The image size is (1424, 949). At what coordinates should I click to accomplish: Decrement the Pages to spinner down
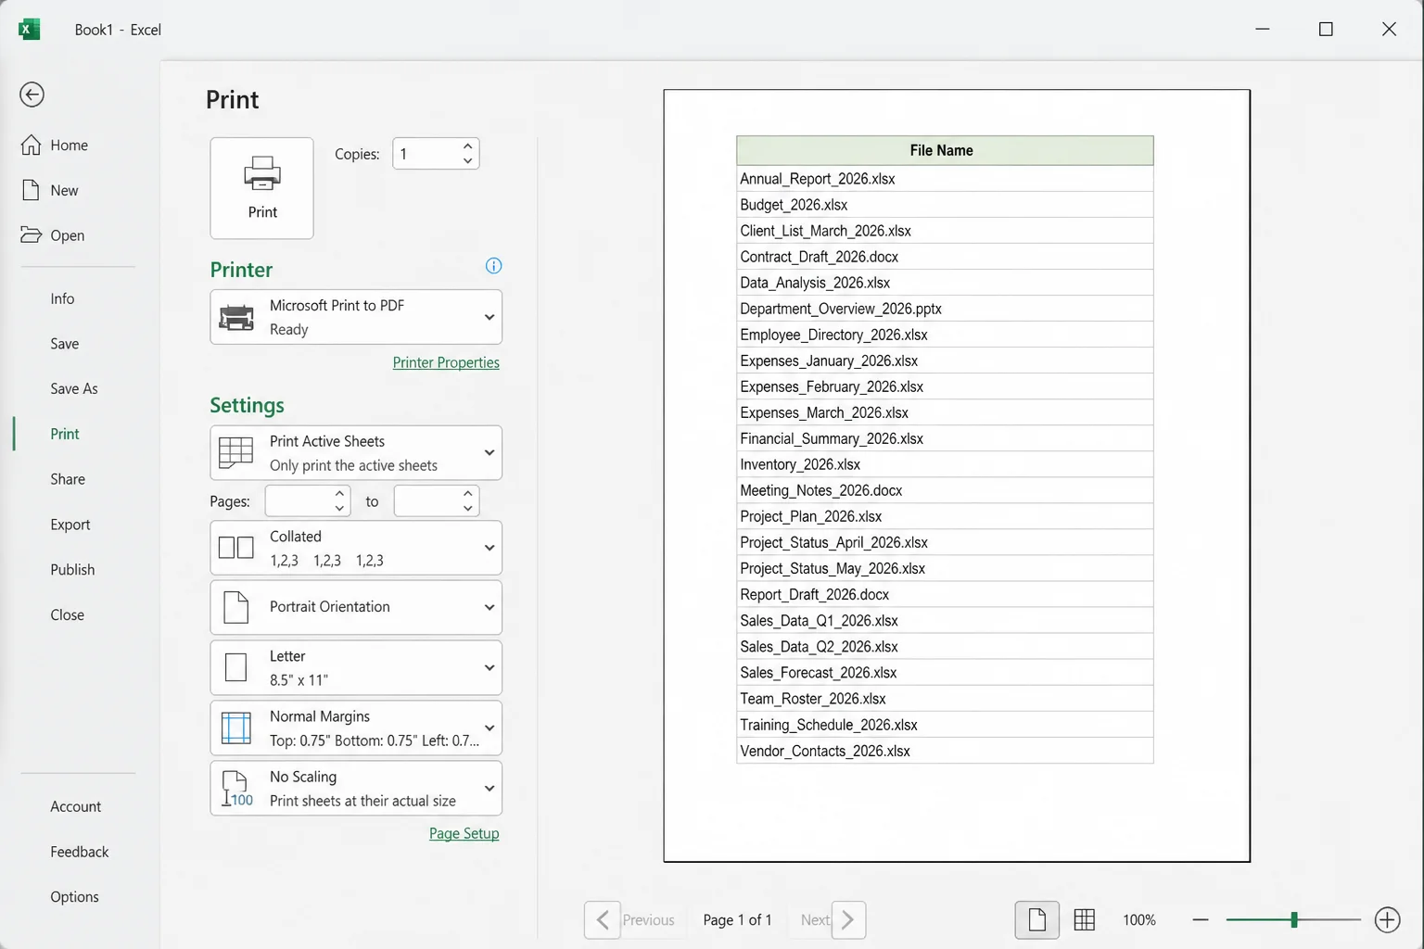(467, 509)
